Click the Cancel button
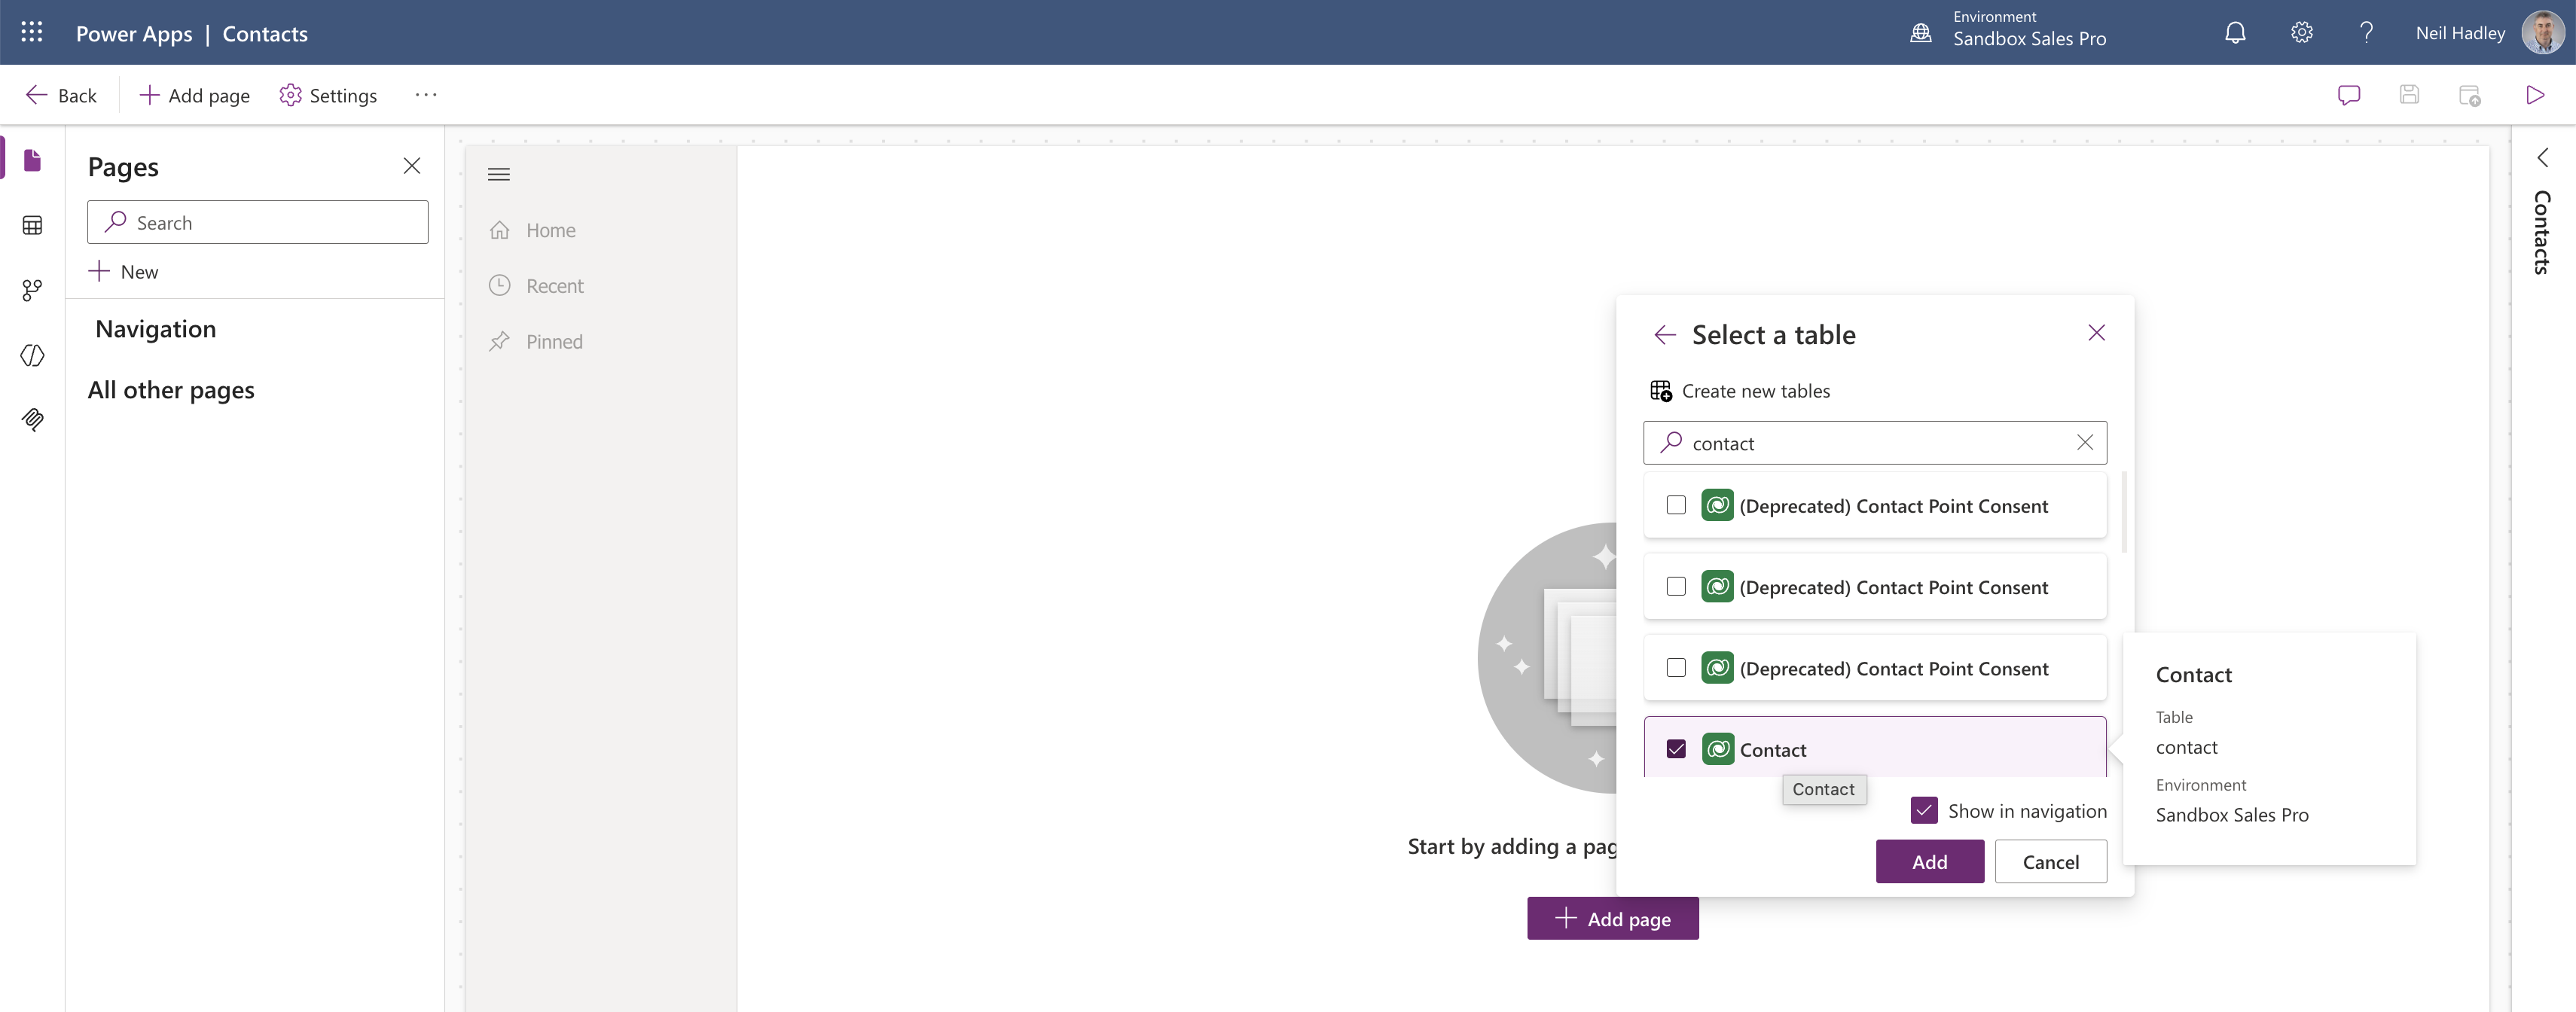The height and width of the screenshot is (1012, 2576). pyautogui.click(x=2050, y=861)
